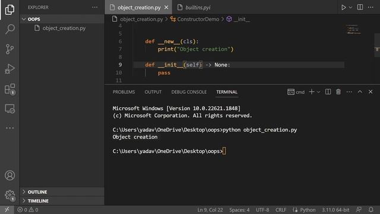The width and height of the screenshot is (380, 214).
Task: Open the Debug Console tab
Action: click(189, 92)
